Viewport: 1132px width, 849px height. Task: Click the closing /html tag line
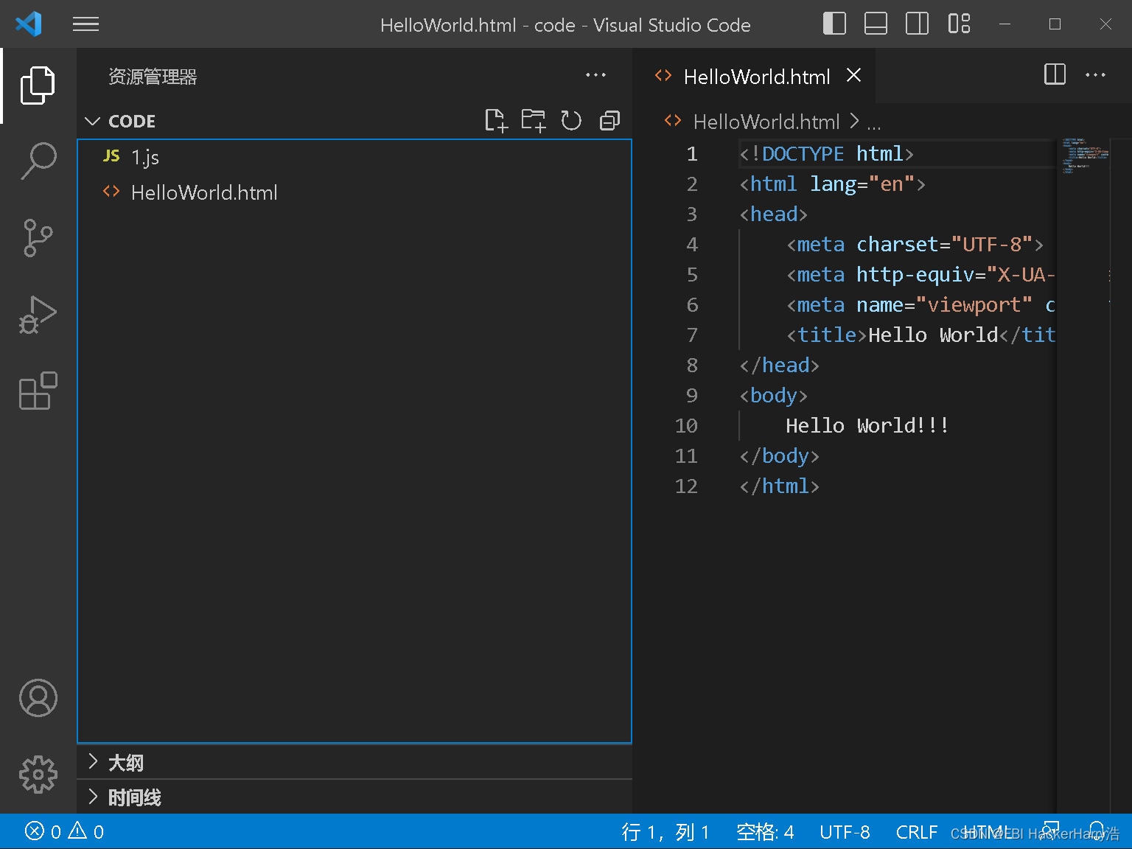[779, 486]
